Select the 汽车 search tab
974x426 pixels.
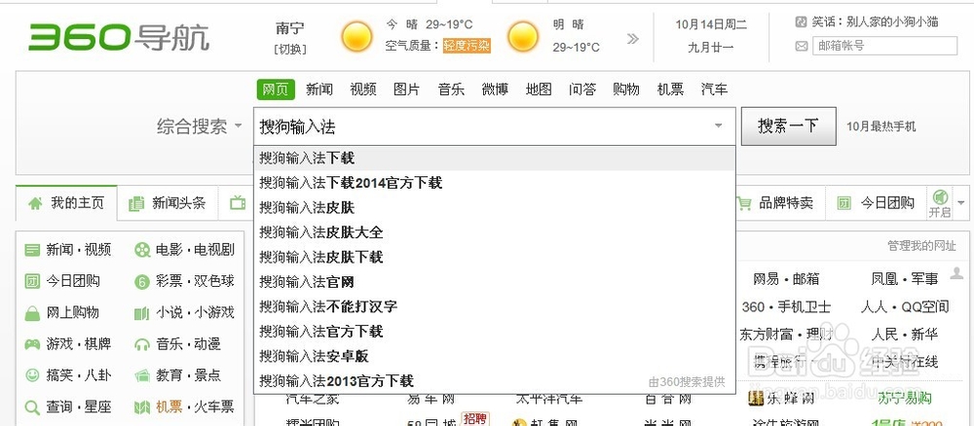pos(714,89)
